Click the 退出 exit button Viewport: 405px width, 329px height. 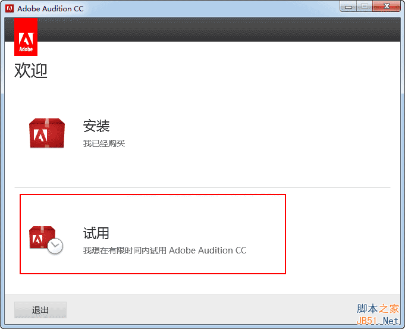pos(40,310)
